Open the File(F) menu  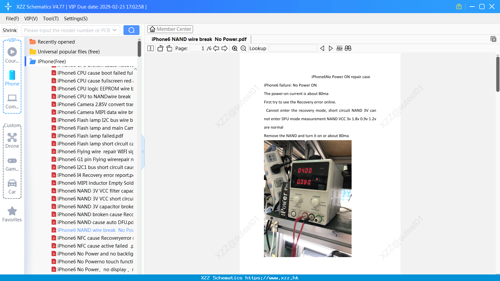pos(12,18)
